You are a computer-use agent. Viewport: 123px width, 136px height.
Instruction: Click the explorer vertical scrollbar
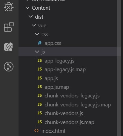point(119,68)
